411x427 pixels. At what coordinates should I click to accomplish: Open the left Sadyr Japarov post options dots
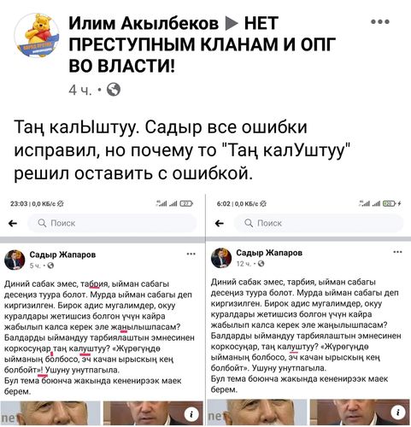coord(191,254)
